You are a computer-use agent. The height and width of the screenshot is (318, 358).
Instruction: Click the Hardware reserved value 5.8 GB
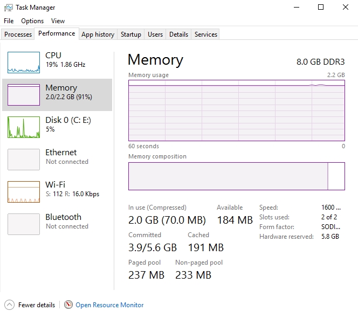(x=330, y=237)
